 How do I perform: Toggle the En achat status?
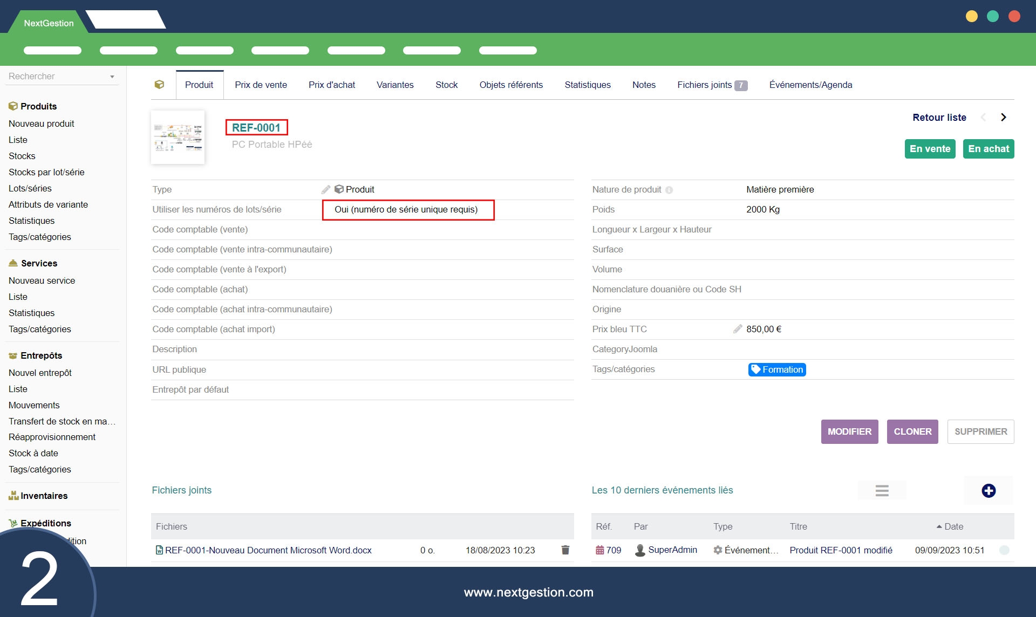pos(988,149)
